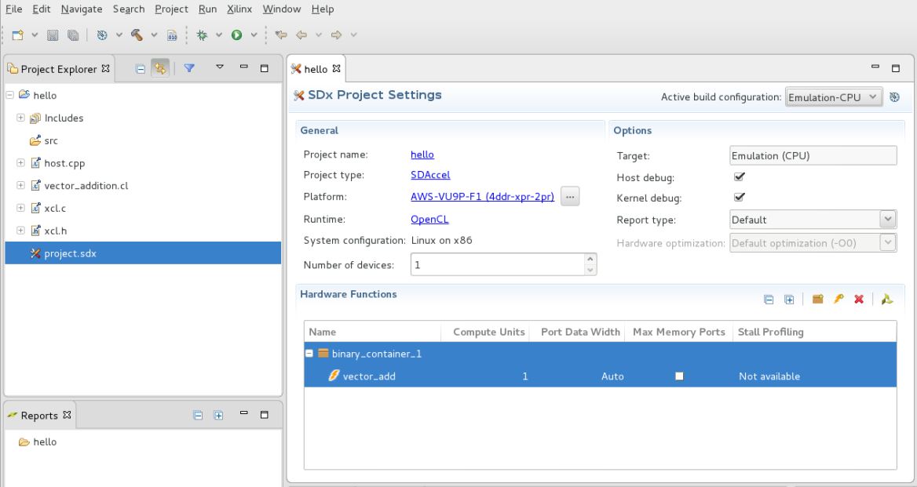
Task: Collapse all in Project Explorer toolbar
Action: pyautogui.click(x=141, y=69)
